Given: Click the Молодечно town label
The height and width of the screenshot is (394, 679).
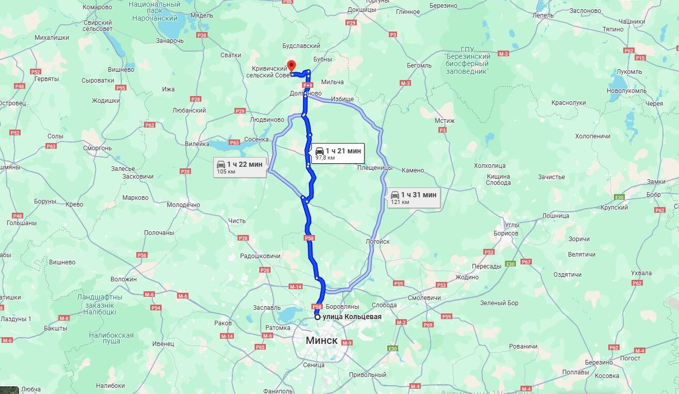Looking at the screenshot, I should click(183, 205).
